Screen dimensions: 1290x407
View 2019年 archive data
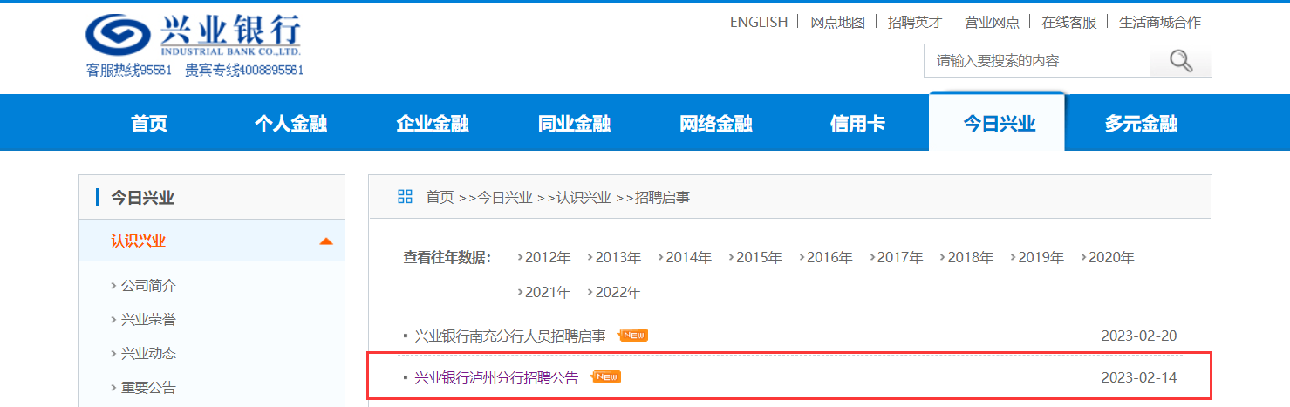[1041, 258]
